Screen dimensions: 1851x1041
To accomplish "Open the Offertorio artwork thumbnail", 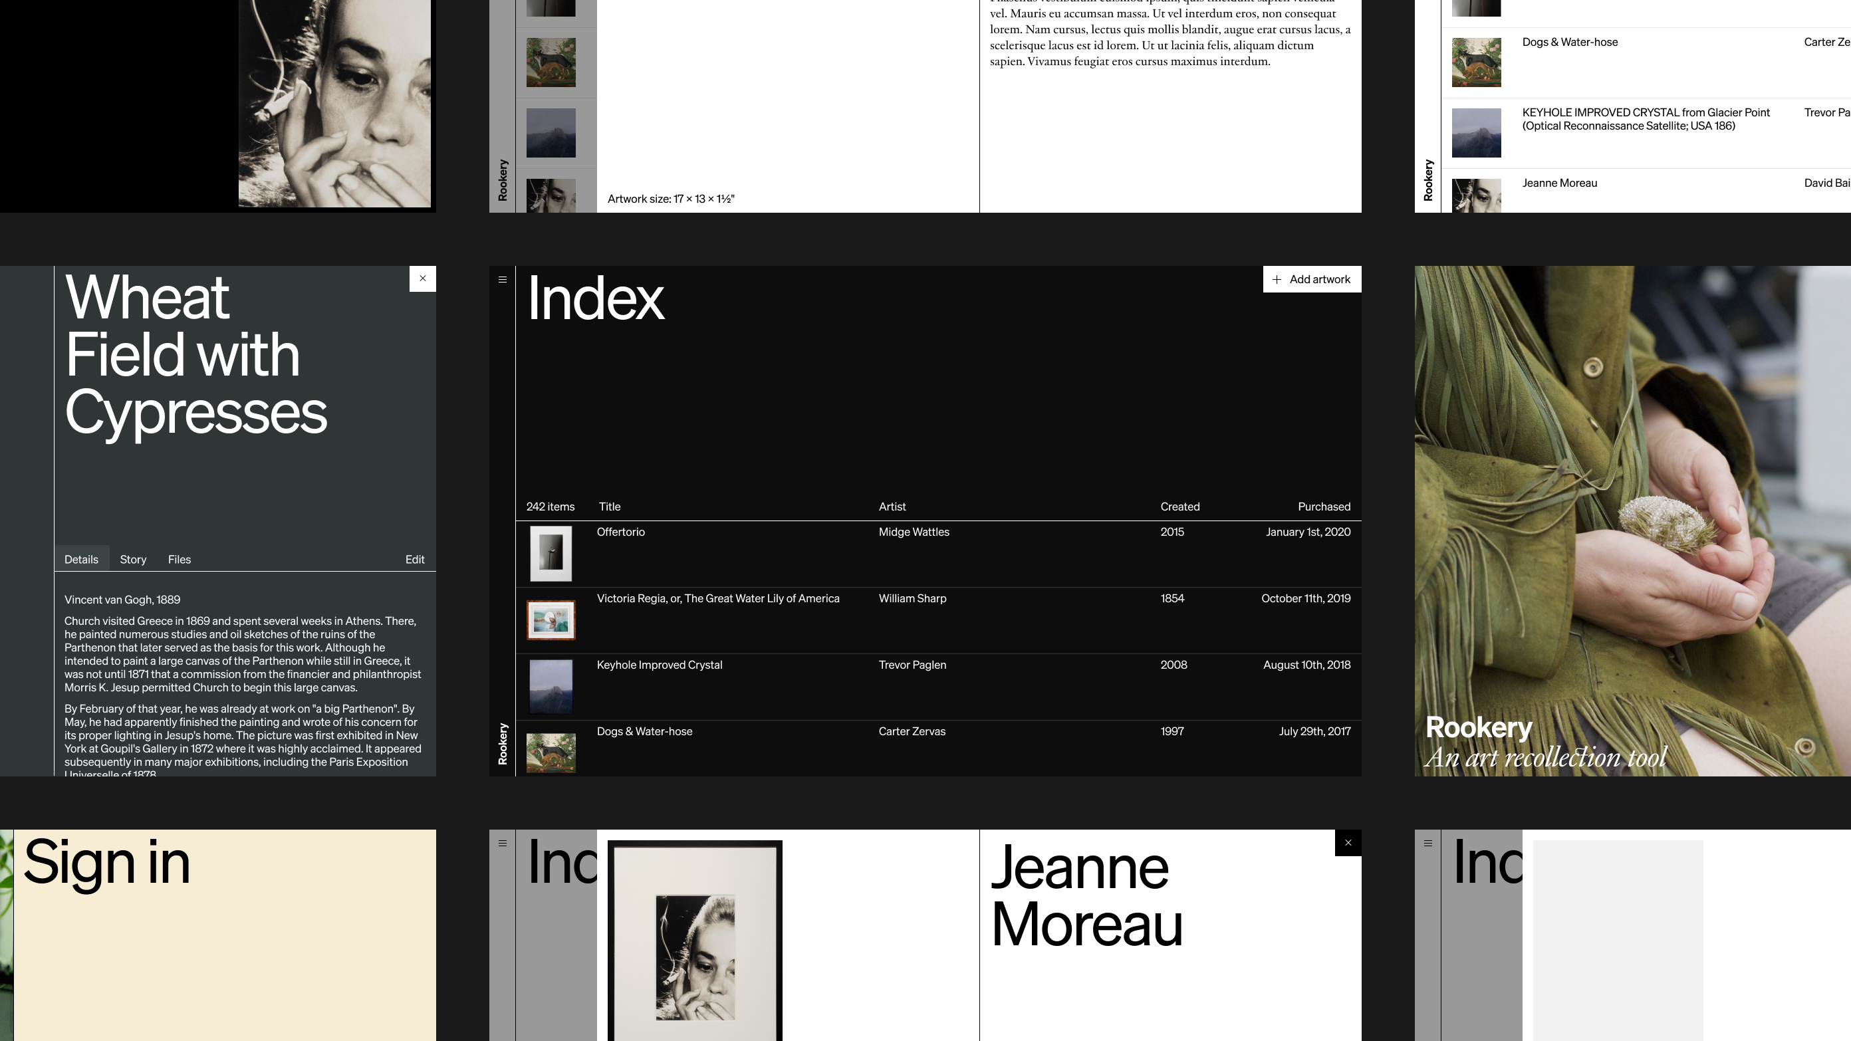I will (551, 553).
